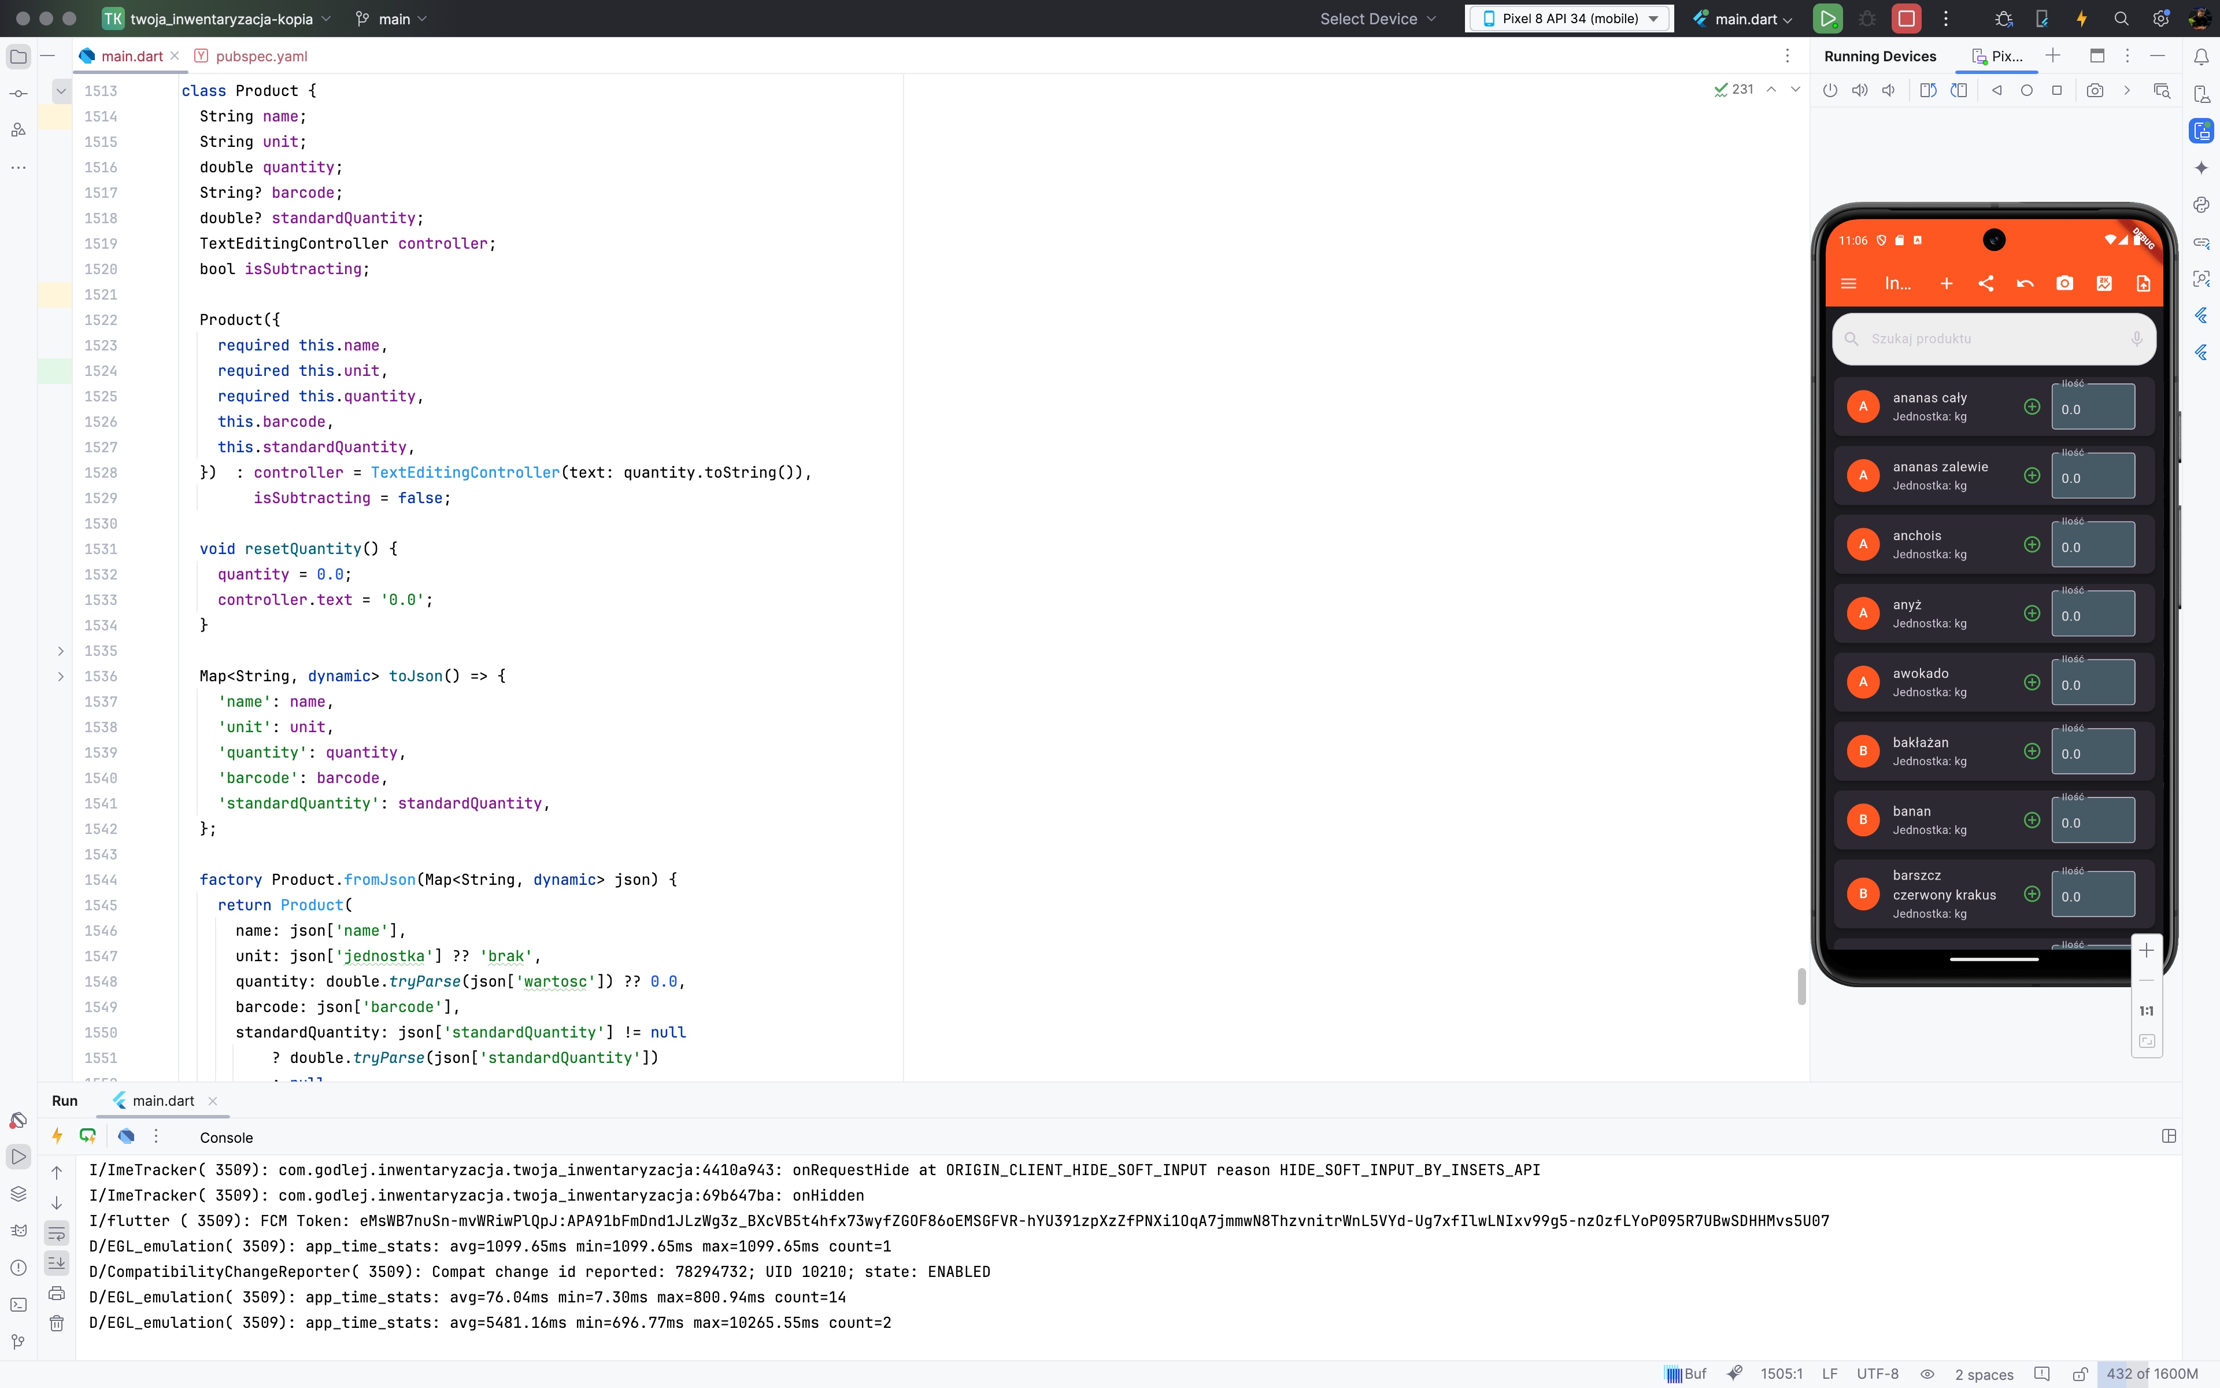Toggle the Run tool window button in left sidebar
2220x1388 pixels.
click(x=18, y=1157)
